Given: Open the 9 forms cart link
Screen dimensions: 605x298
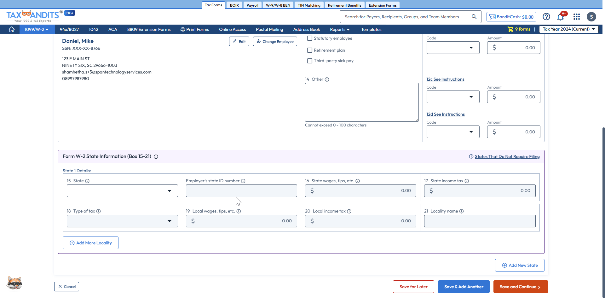Looking at the screenshot, I should (x=523, y=29).
